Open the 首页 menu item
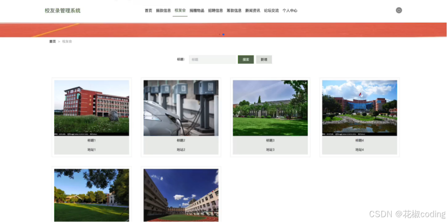Viewport: 447px width, 222px height. (149, 10)
